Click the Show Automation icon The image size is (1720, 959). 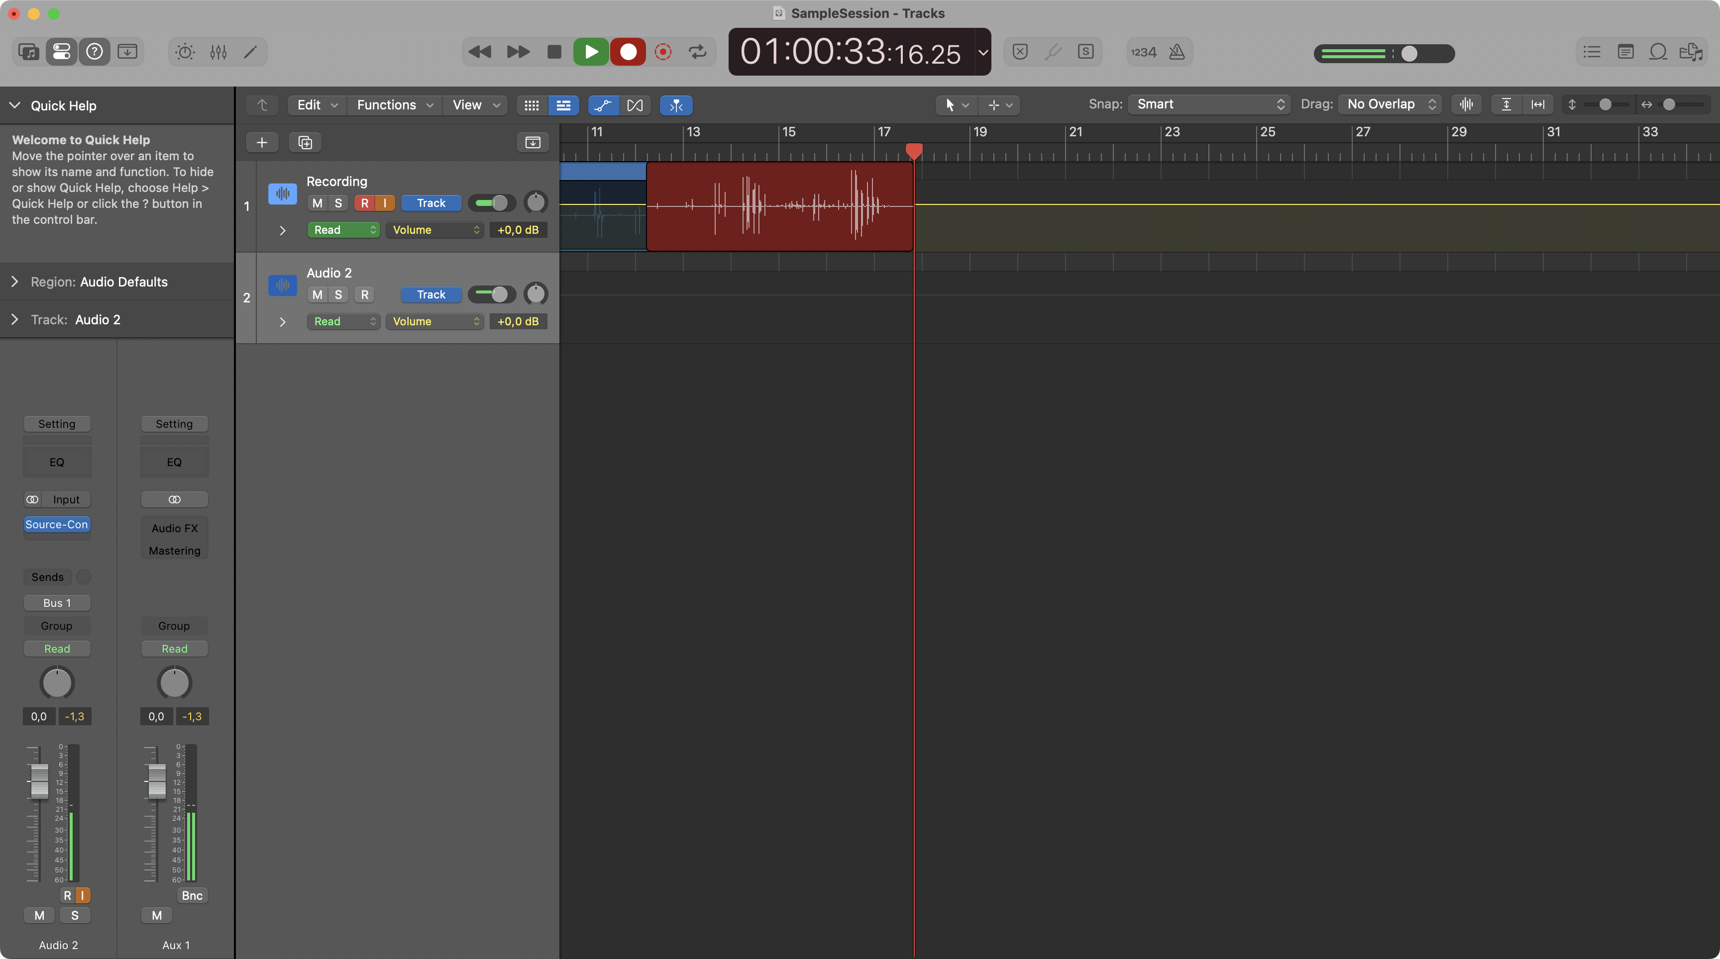603,105
